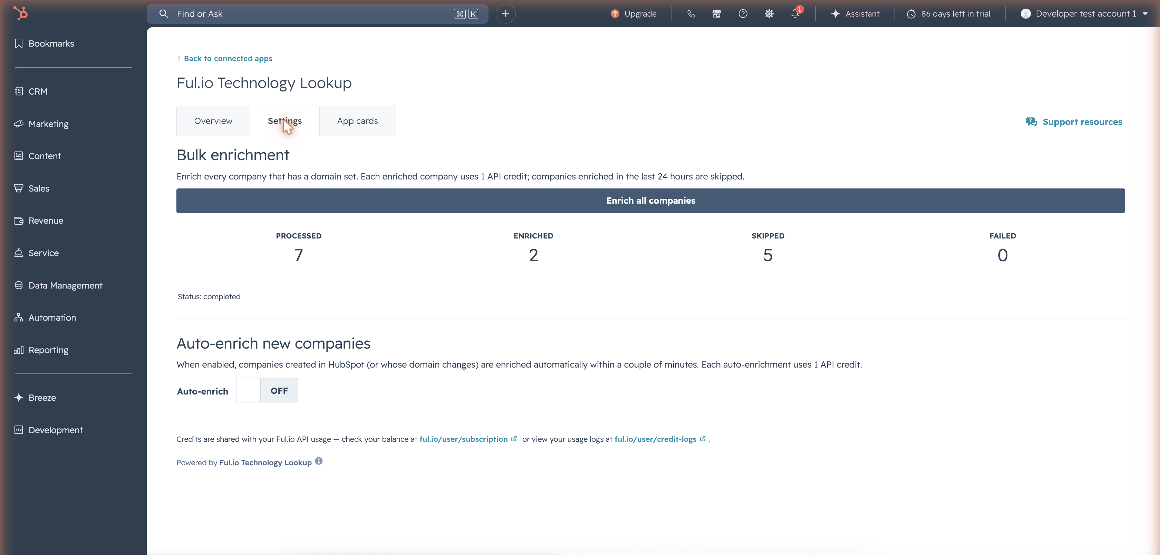Click the Processed count 7
Viewport: 1160px width, 555px height.
299,255
